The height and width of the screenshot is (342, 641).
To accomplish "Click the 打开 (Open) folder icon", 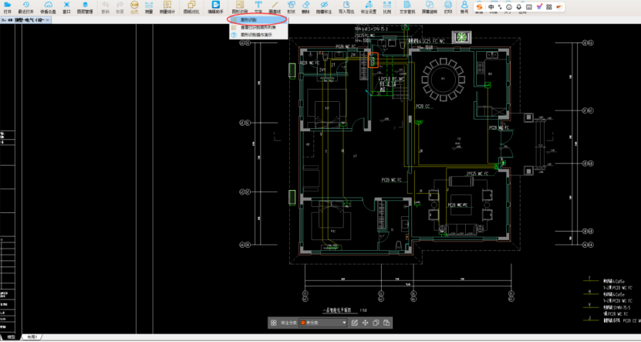I will coord(8,6).
